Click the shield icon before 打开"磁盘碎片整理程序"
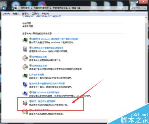149x124 pixels. tap(30, 101)
